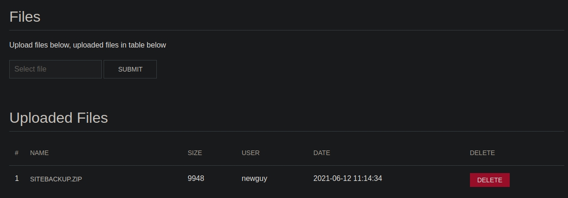Click the Files page heading
This screenshot has height=198, width=568.
pyautogui.click(x=25, y=17)
